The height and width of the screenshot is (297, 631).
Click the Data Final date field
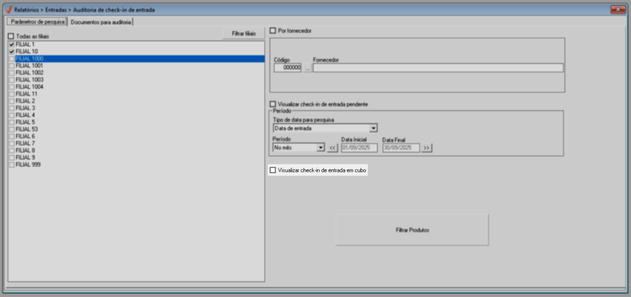(x=401, y=148)
